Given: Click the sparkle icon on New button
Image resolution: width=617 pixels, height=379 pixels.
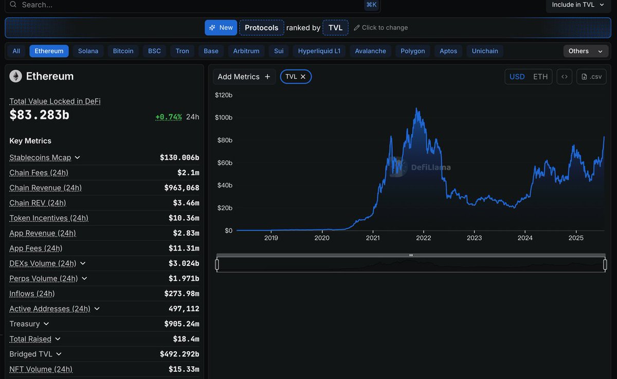Looking at the screenshot, I should [x=212, y=28].
